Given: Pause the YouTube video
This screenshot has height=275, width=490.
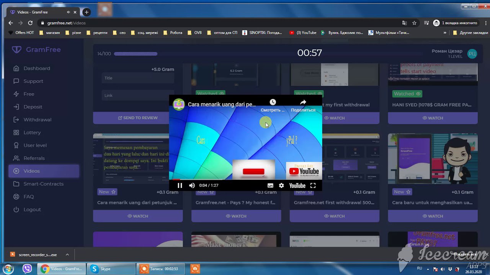Looking at the screenshot, I should (180, 185).
